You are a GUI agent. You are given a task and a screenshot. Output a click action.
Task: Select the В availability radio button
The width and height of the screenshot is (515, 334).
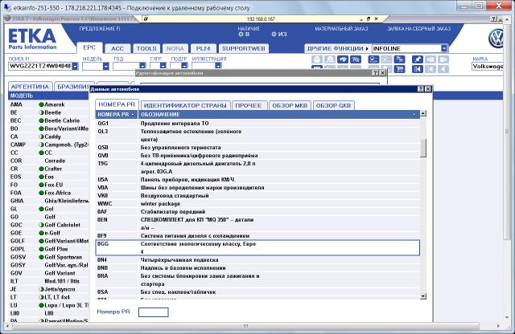(241, 34)
